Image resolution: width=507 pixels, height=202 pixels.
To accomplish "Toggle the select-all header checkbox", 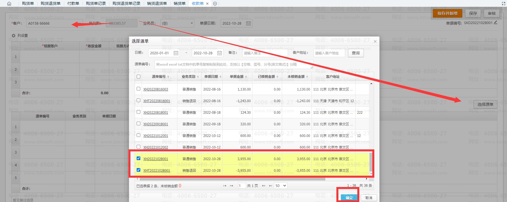I will coord(138,76).
